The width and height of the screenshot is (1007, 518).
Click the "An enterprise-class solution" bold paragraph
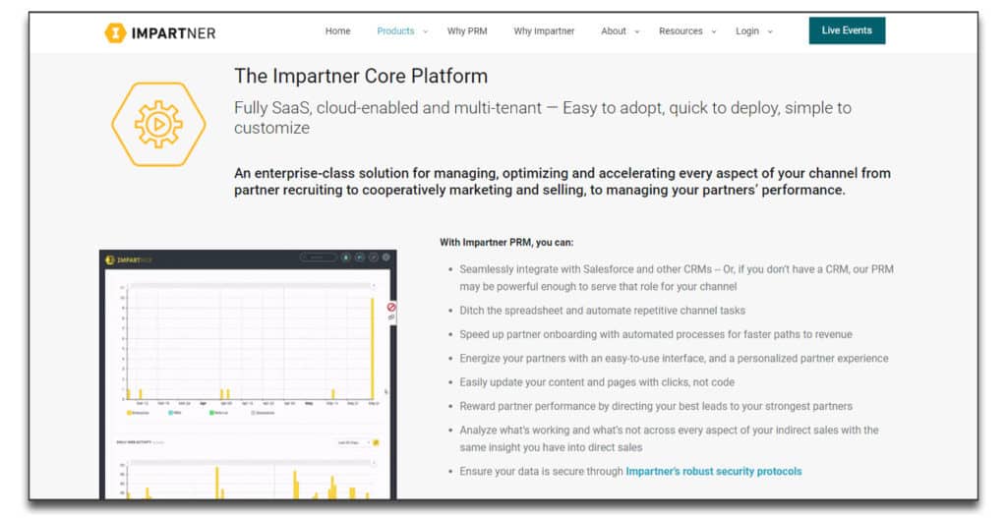pos(562,182)
